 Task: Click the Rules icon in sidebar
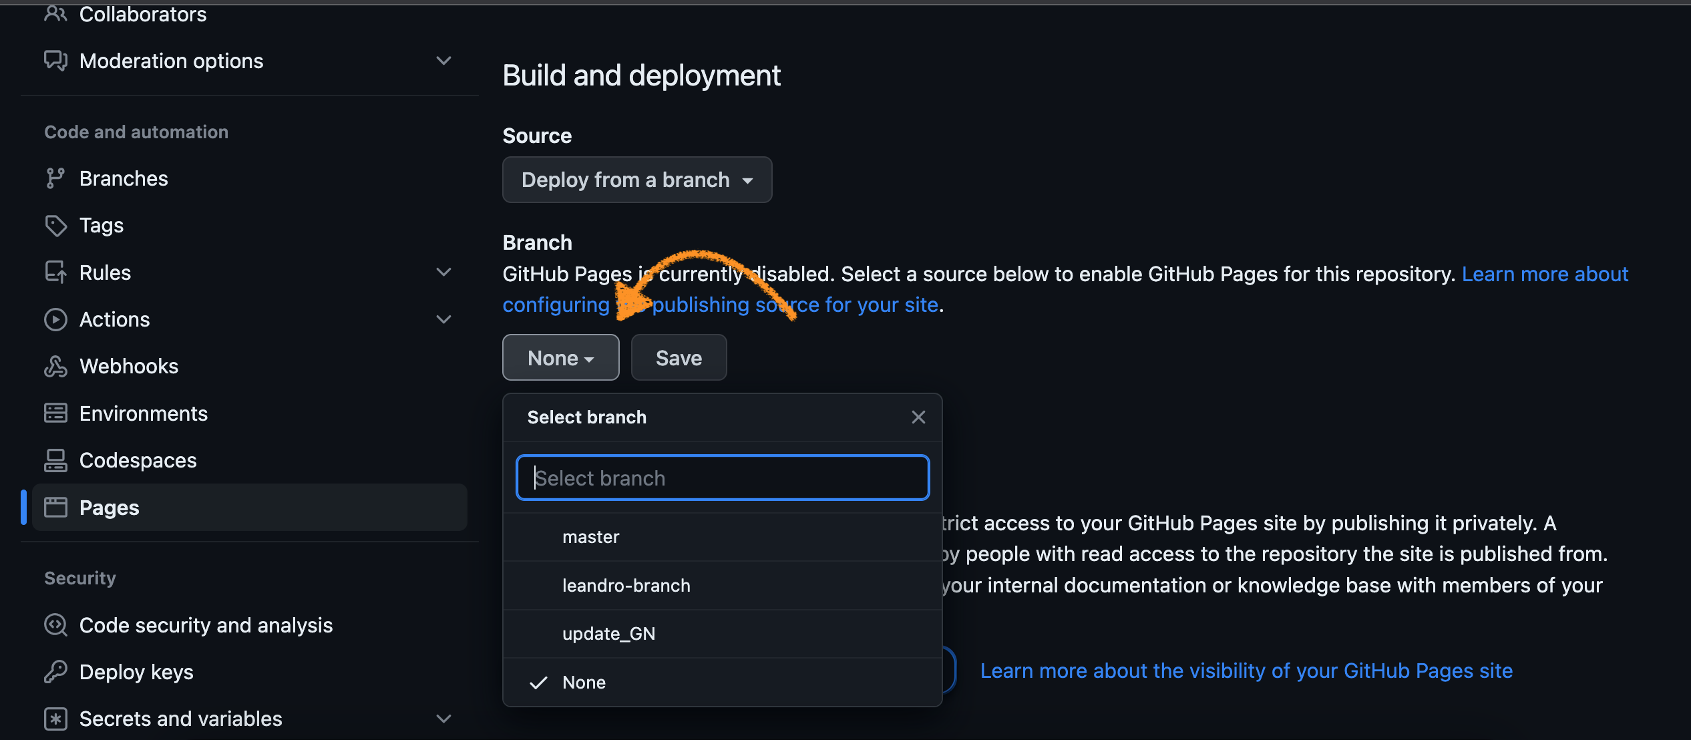pyautogui.click(x=55, y=272)
